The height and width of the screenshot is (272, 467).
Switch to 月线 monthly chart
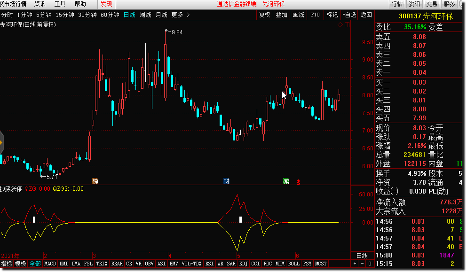coord(161,15)
